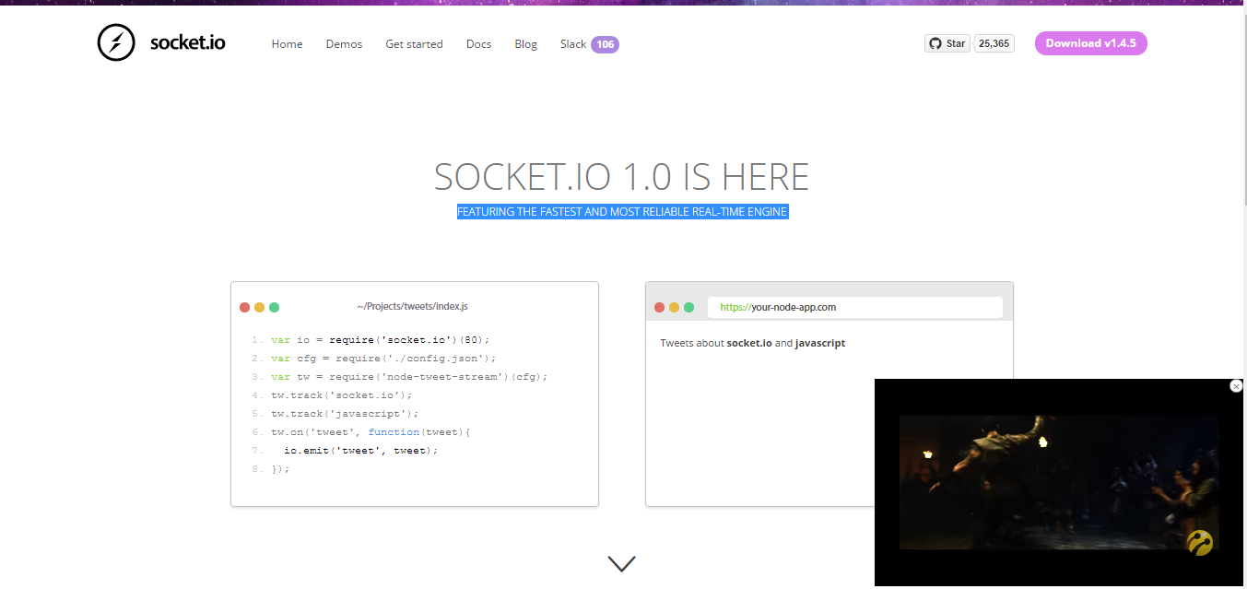View the 25,365 stargazers count
1247x589 pixels.
point(994,43)
